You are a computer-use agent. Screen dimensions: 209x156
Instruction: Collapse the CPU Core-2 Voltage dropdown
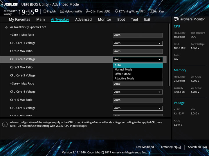[x=138, y=60]
